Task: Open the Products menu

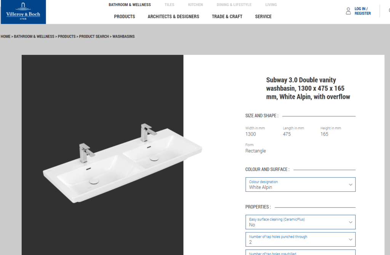Action: pos(125,17)
